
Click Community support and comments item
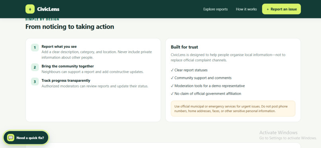(201, 78)
